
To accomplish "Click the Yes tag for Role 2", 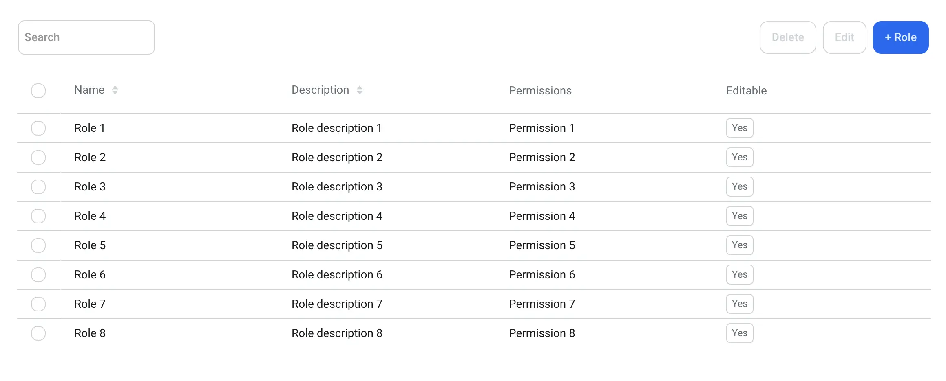I will [x=739, y=157].
